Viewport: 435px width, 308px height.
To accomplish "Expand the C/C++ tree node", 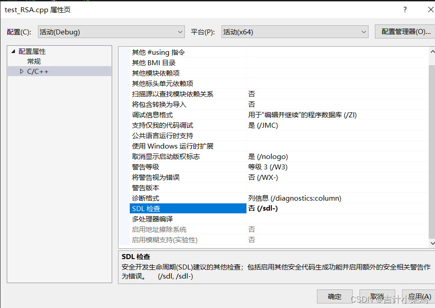I will pos(21,71).
